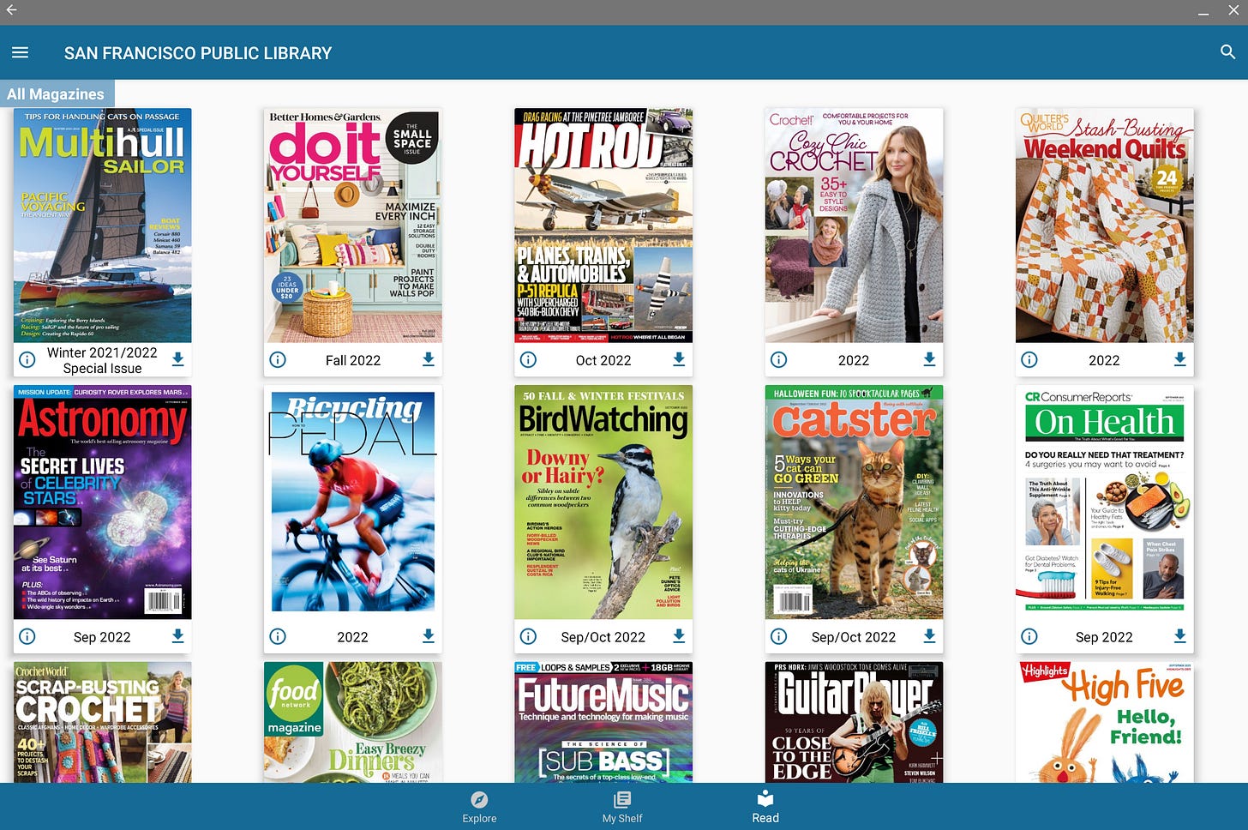
Task: Show info for Weekend Quilts 2022
Action: coord(1029,360)
